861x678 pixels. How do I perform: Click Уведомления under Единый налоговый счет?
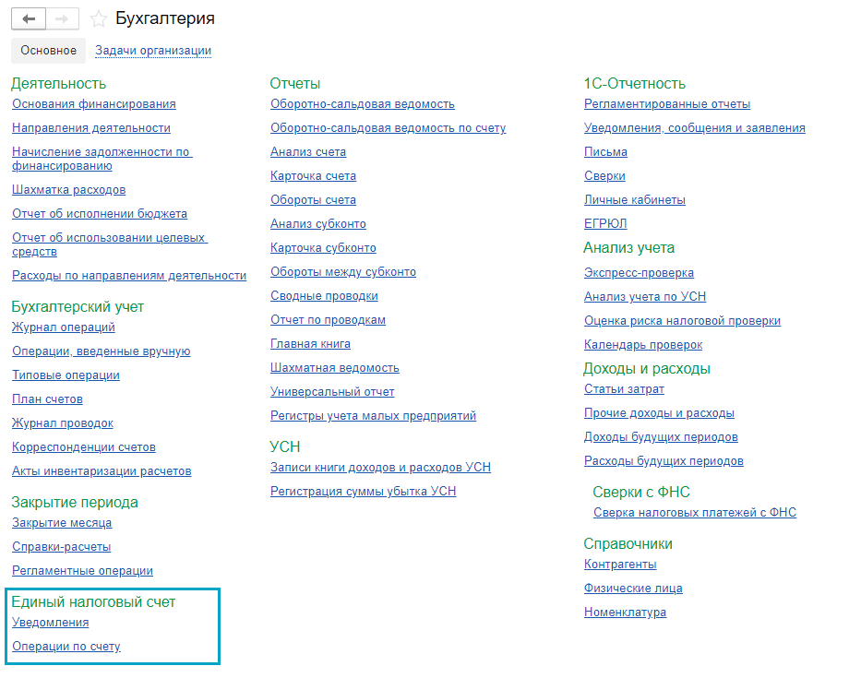(50, 623)
